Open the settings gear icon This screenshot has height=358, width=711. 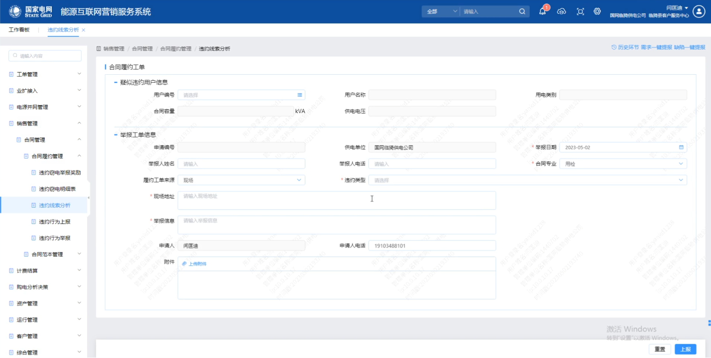click(x=597, y=11)
